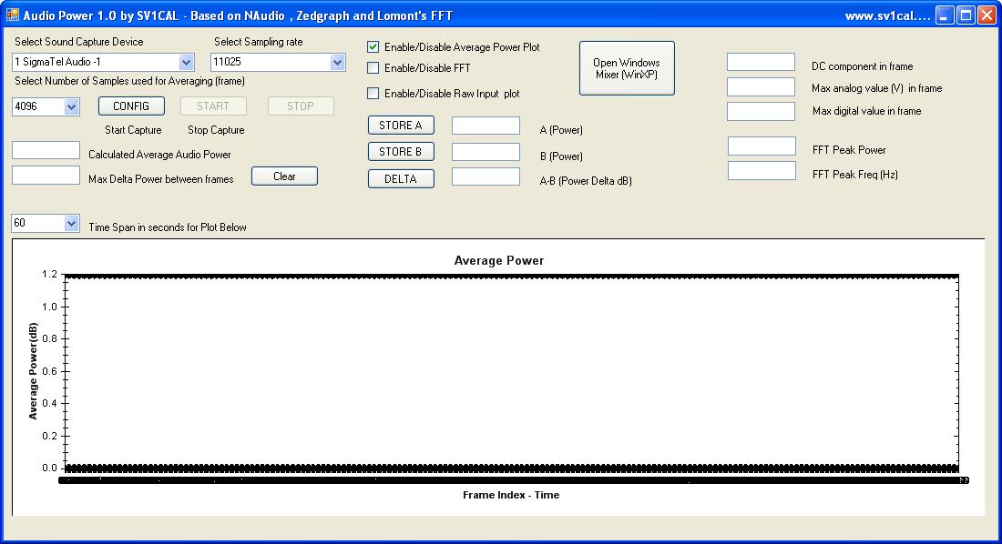Viewport: 1002px width, 544px height.
Task: Click the DELTA button
Action: click(401, 179)
